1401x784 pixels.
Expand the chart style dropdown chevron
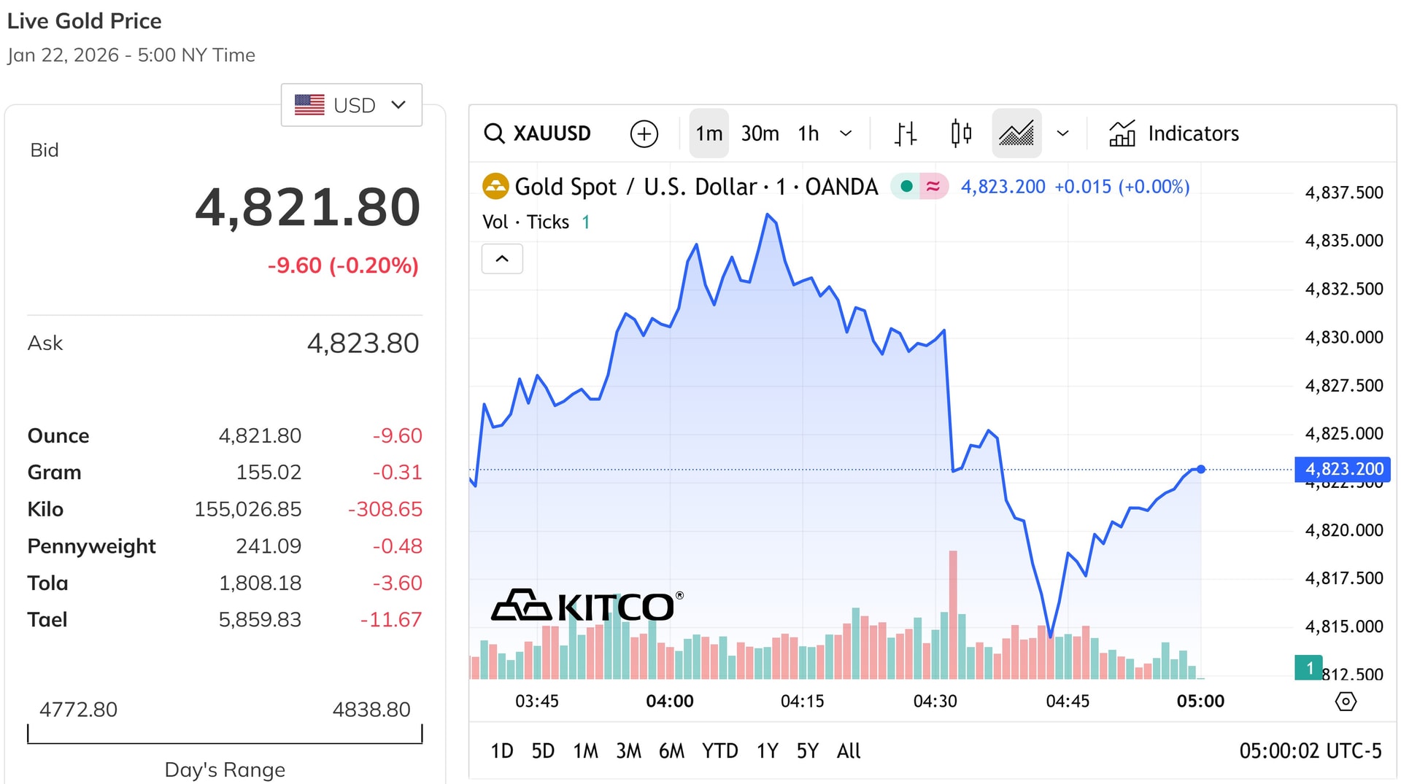pyautogui.click(x=1063, y=133)
